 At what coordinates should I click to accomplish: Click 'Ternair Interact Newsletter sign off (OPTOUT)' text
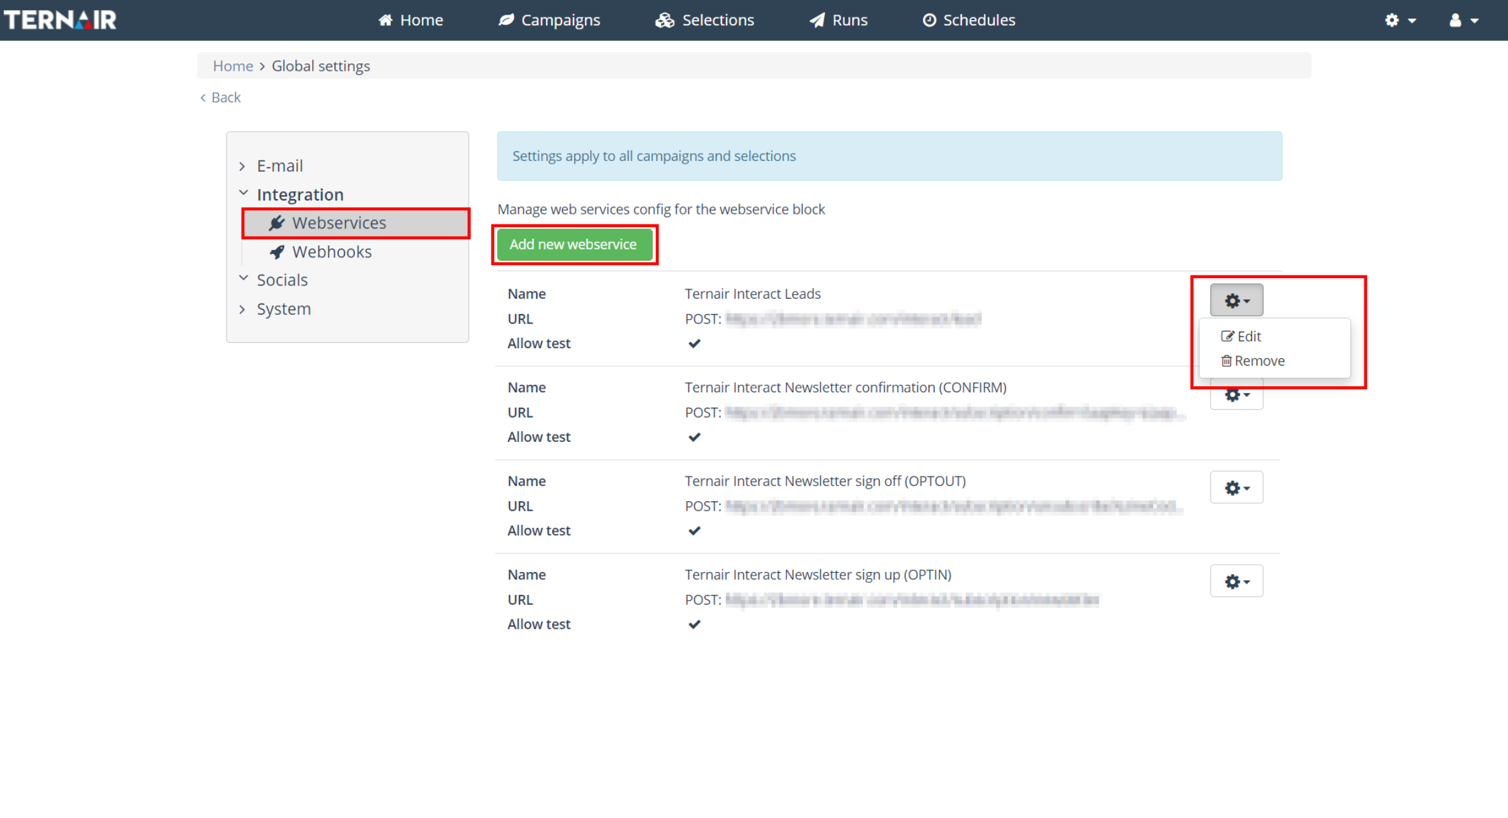(825, 481)
